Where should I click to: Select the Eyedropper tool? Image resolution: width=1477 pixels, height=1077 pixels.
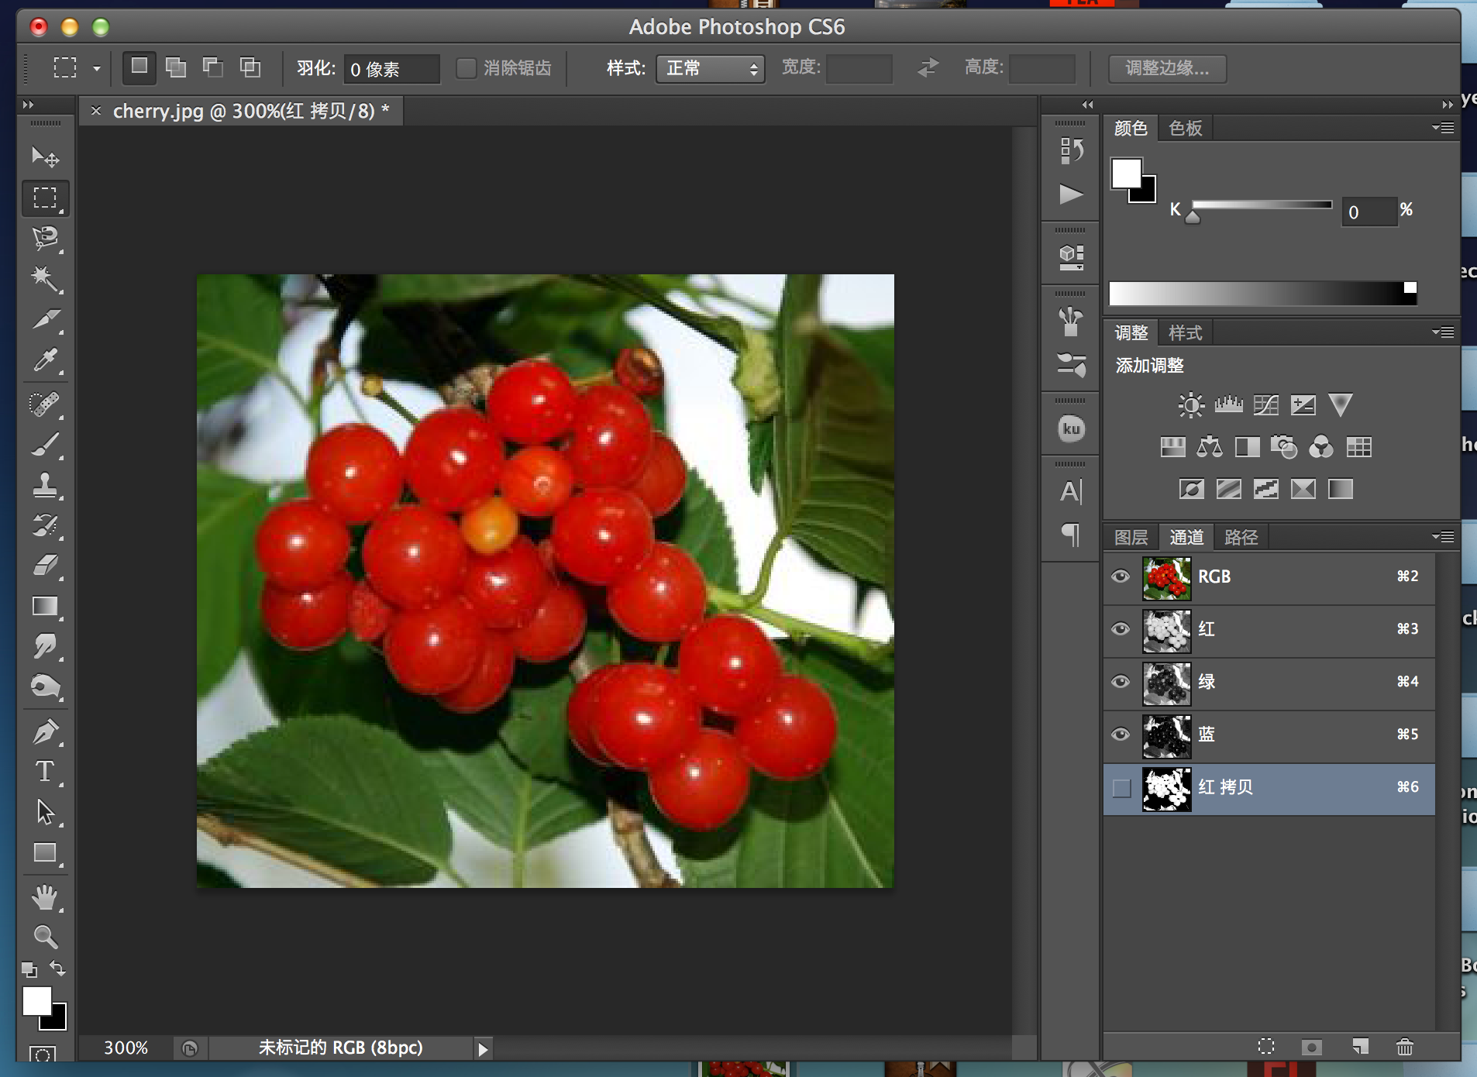click(45, 360)
